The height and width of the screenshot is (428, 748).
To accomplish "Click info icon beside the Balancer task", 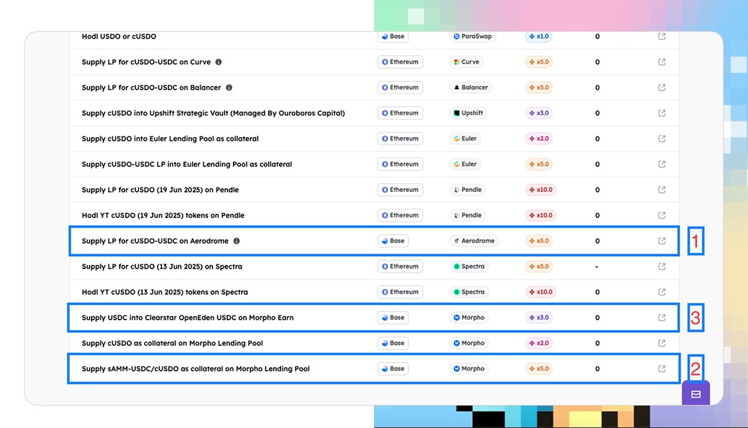I will [229, 87].
